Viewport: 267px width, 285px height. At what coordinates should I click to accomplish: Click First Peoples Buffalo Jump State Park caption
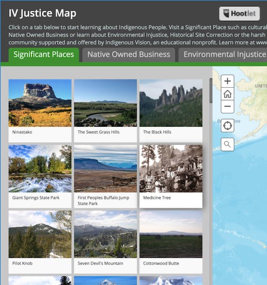pos(103,201)
